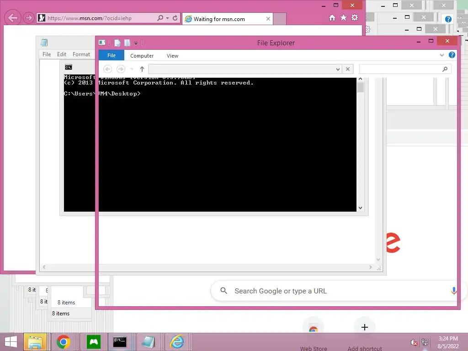Screen dimensions: 468x351
Task: Close the File Explorer window
Action: pyautogui.click(x=447, y=41)
